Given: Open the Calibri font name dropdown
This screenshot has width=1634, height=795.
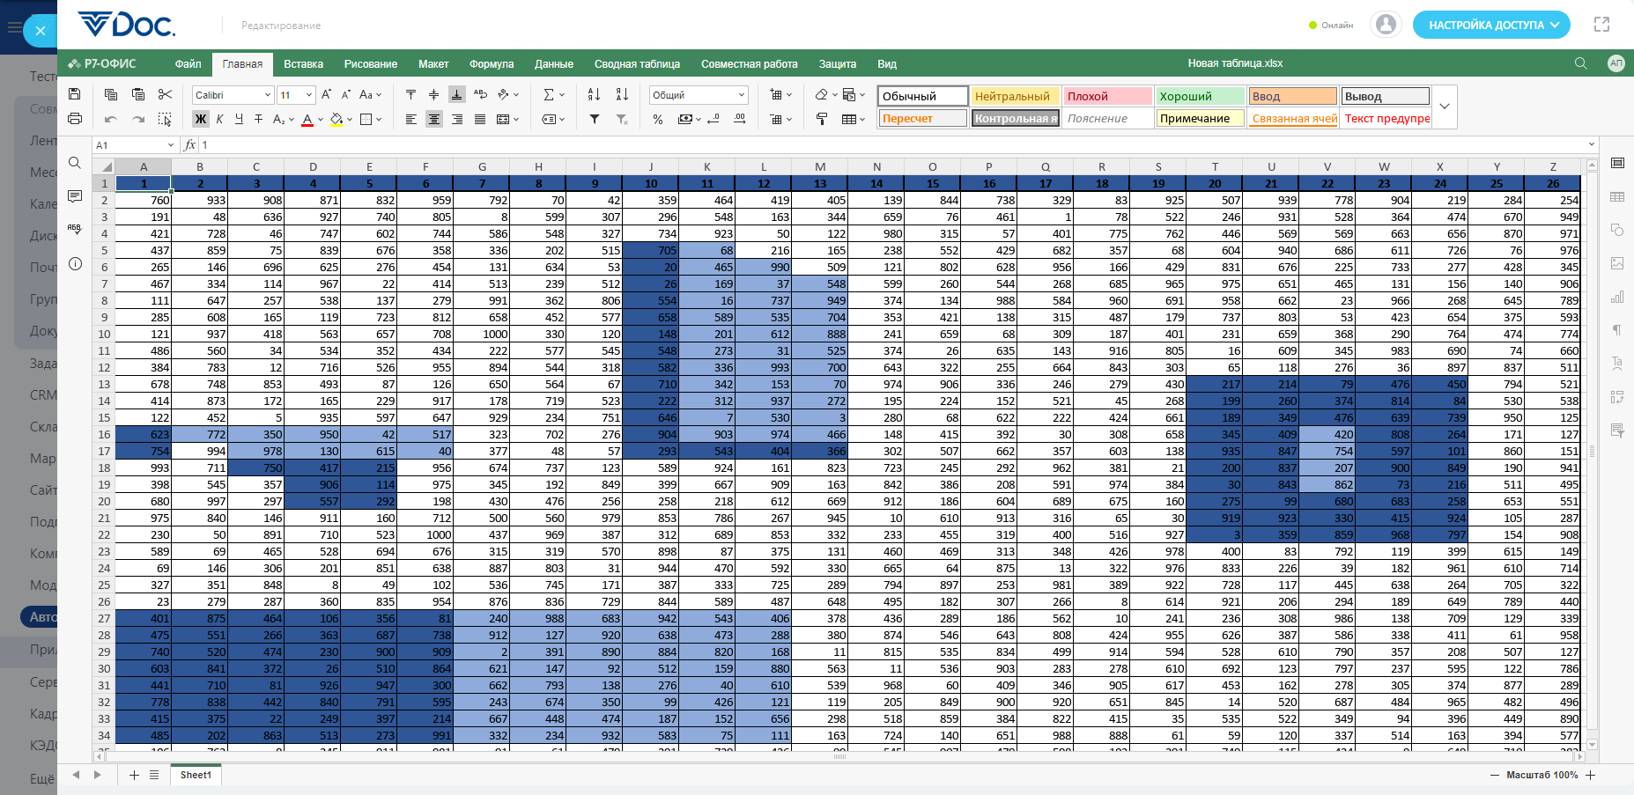Looking at the screenshot, I should click(268, 95).
